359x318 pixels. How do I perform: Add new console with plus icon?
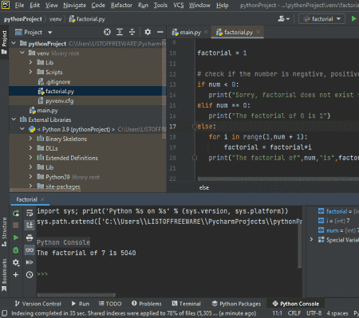tap(16, 275)
